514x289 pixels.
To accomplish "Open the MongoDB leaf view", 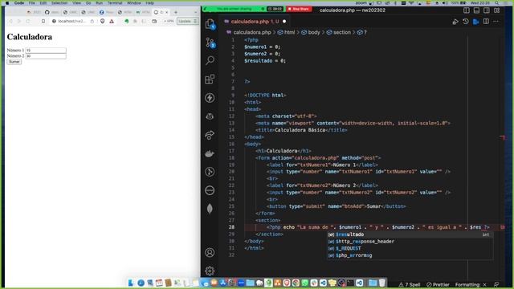I will (x=210, y=209).
